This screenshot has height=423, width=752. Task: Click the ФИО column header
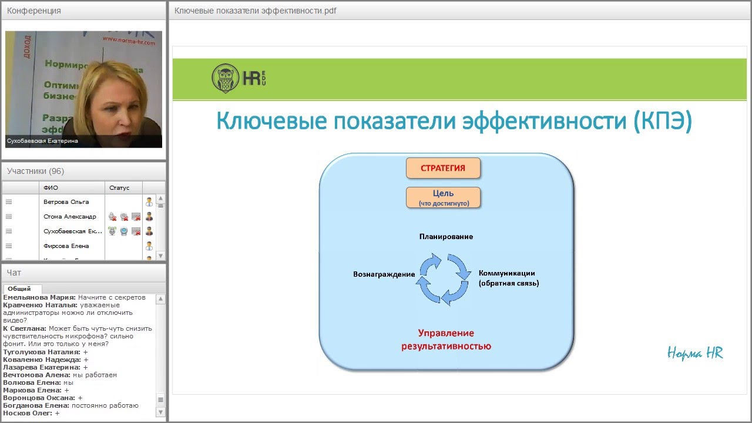tap(72, 188)
